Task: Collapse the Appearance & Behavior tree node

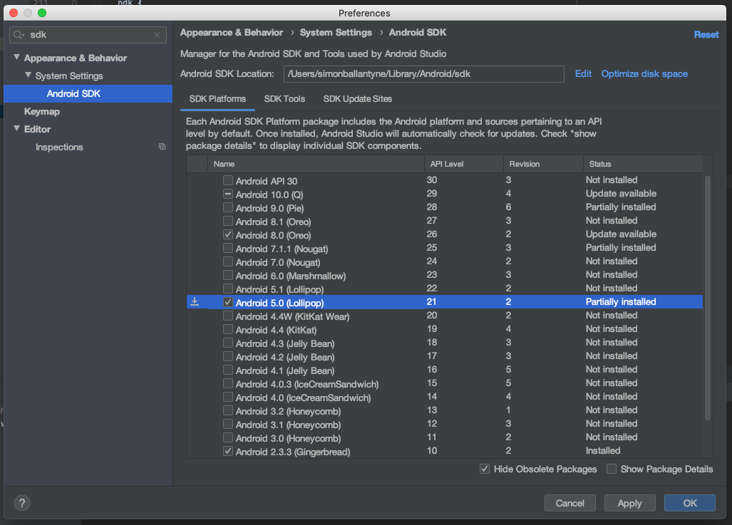Action: point(17,58)
